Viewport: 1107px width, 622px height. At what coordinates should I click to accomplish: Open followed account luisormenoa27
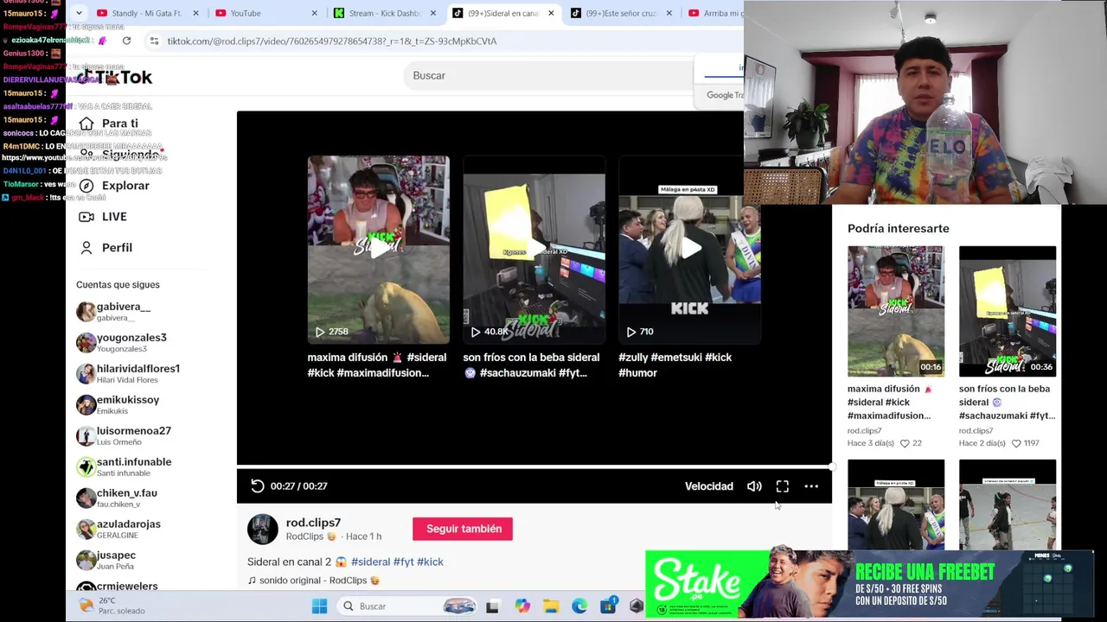tap(124, 436)
